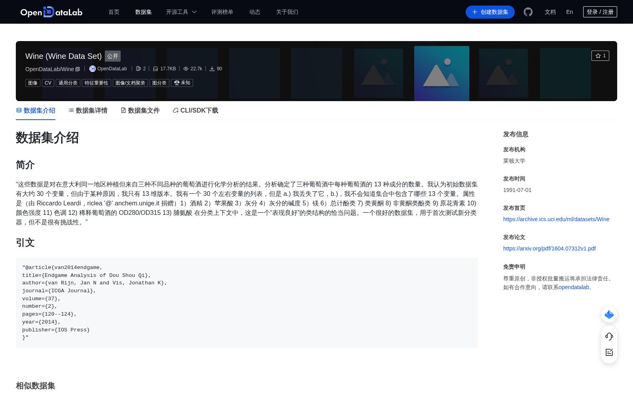The height and width of the screenshot is (395, 633).
Task: Click the 免责申明 heading
Action: click(514, 267)
